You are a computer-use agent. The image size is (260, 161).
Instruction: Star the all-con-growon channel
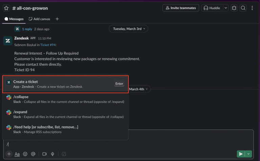tap(6, 8)
